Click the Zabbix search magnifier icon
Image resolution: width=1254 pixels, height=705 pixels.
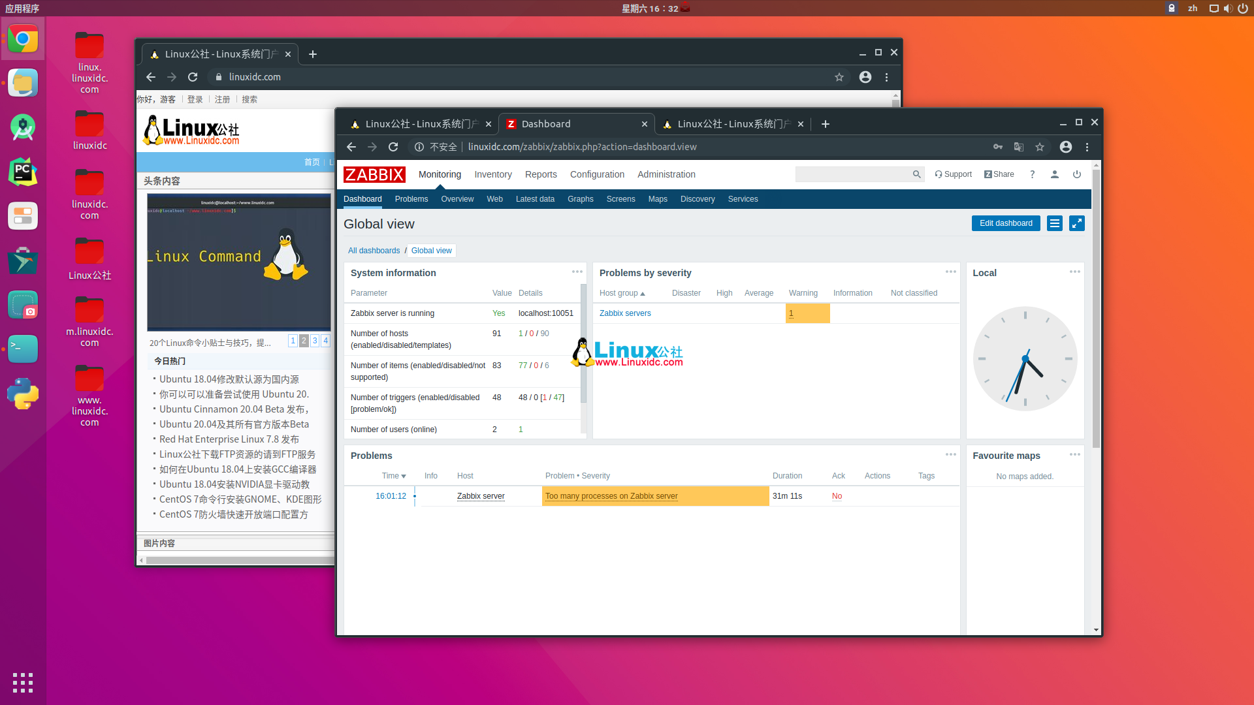click(916, 174)
